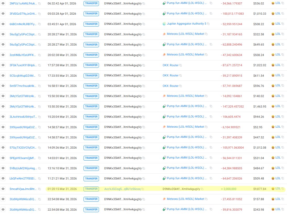Open transaction 3FdSGzST9qJxGHt link
This screenshot has height=214, width=287.
pyautogui.click(x=23, y=14)
